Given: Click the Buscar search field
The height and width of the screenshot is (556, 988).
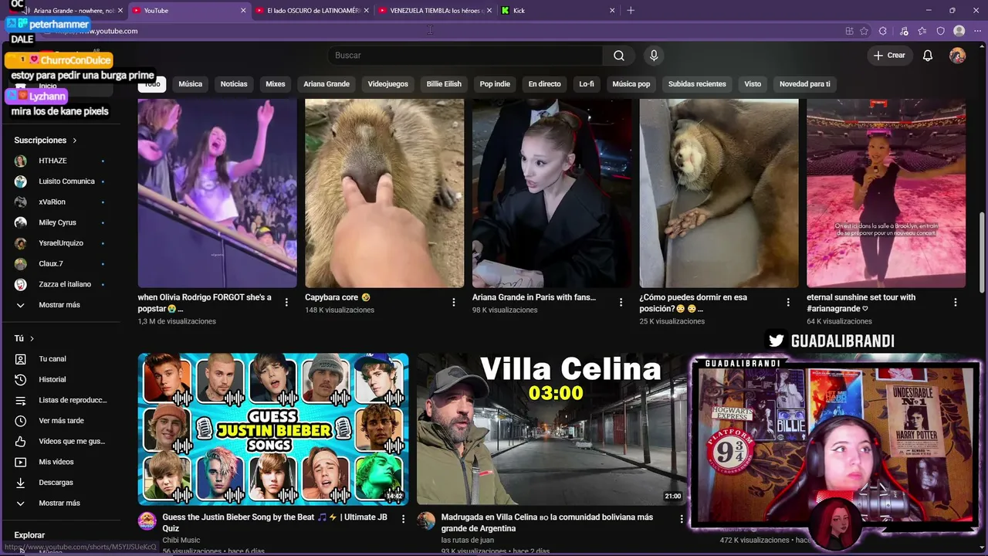Looking at the screenshot, I should [x=465, y=56].
